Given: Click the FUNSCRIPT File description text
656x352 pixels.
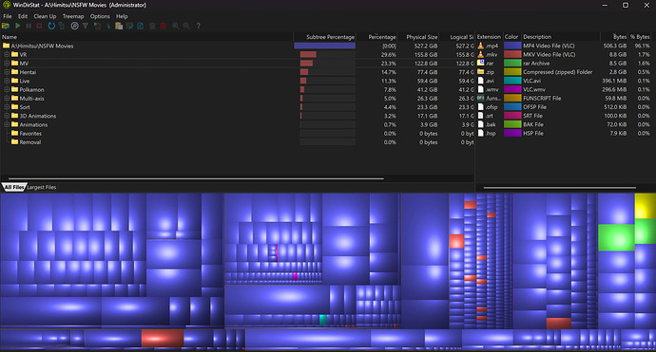Looking at the screenshot, I should click(x=542, y=98).
